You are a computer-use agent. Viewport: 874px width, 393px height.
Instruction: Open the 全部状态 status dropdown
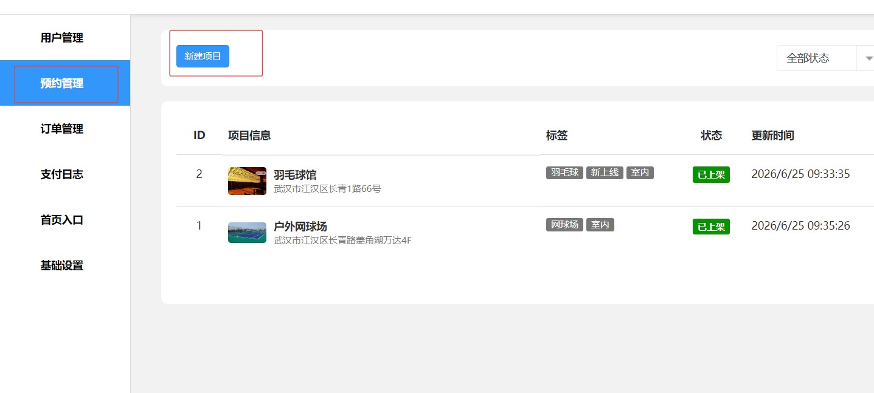point(825,58)
